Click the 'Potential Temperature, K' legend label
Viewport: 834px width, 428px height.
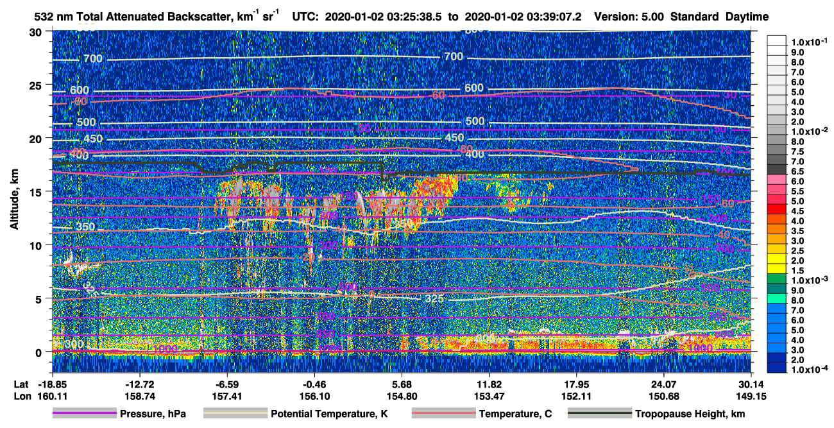pyautogui.click(x=329, y=415)
